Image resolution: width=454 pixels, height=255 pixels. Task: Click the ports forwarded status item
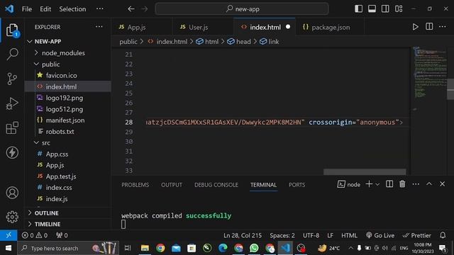tap(62, 235)
